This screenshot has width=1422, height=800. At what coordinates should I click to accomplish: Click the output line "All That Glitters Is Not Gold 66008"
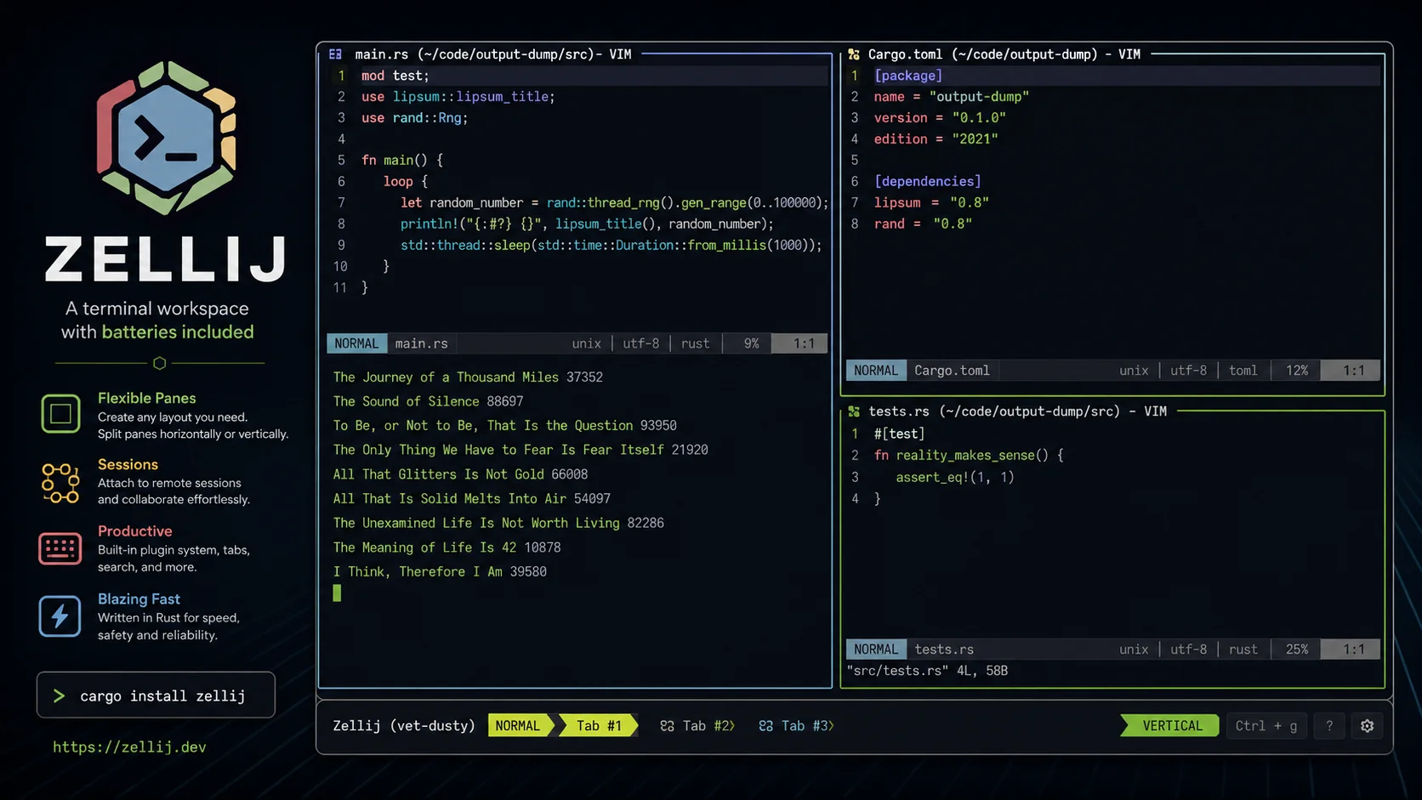pyautogui.click(x=460, y=474)
